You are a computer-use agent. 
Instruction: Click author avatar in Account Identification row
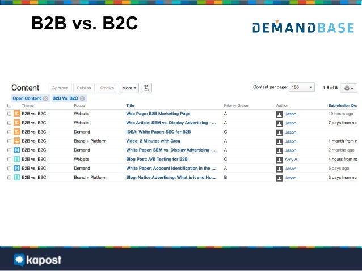click(x=279, y=169)
